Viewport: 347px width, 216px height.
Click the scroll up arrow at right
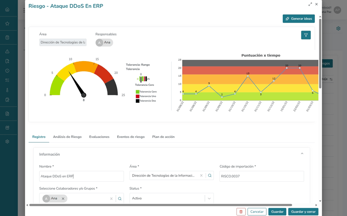pyautogui.click(x=320, y=17)
